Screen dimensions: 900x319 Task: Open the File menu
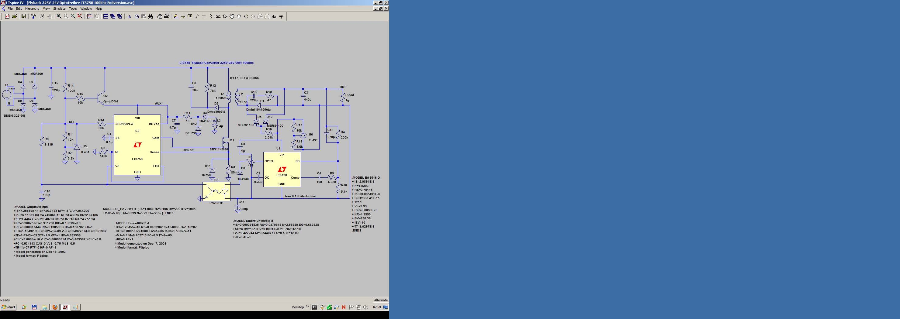(x=10, y=9)
